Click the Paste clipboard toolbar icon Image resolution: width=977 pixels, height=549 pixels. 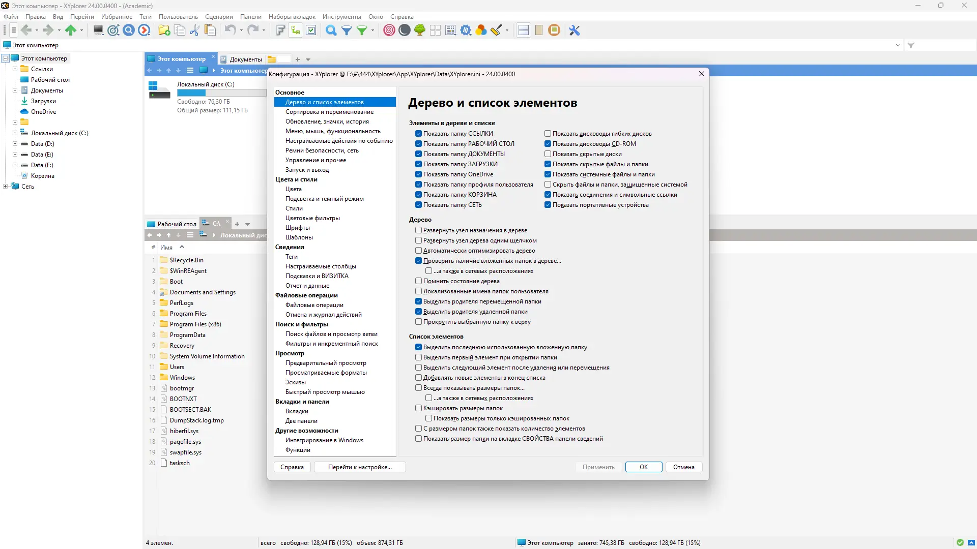[x=210, y=30]
